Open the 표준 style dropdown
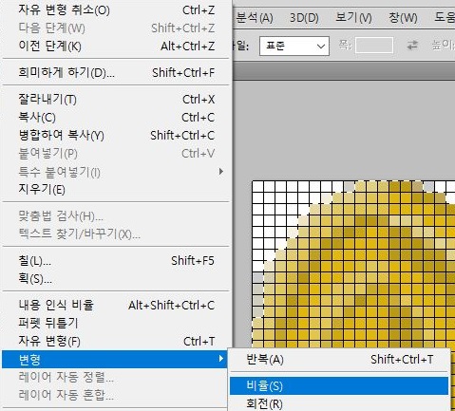Viewport: 455px width, 411px height. coord(294,47)
